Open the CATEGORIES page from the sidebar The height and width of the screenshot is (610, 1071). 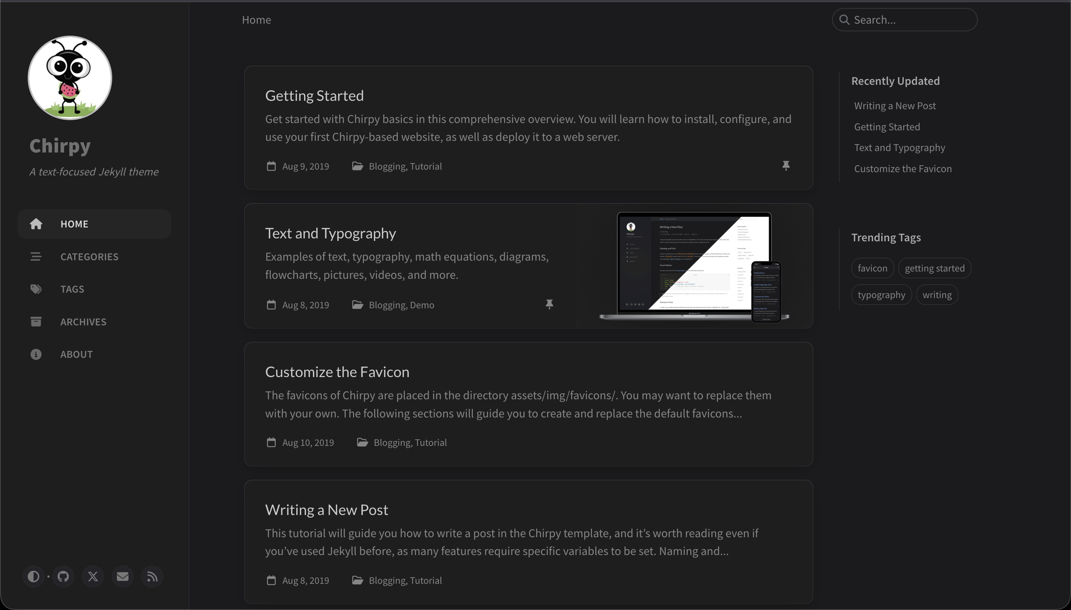89,256
